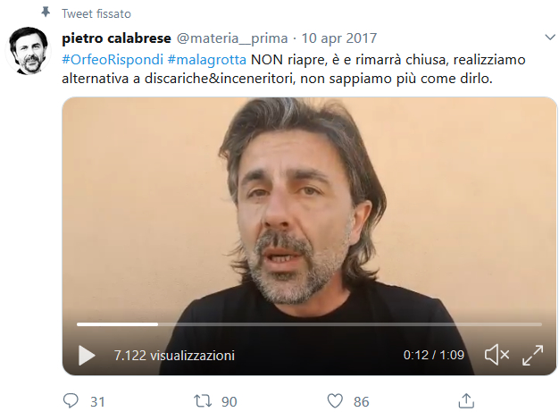This screenshot has width=559, height=412.
Task: Open the @materia__prima handle
Action: pyautogui.click(x=232, y=38)
